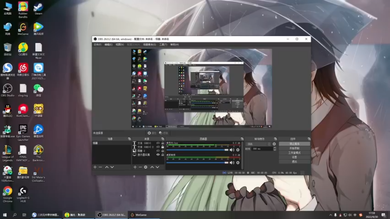
Task: Pop out the Scenes dock
Action: [x=129, y=139]
